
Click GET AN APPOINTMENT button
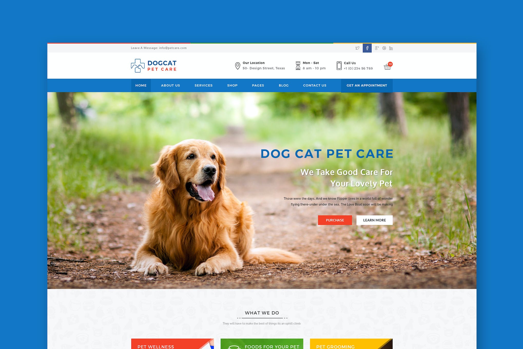(x=366, y=85)
